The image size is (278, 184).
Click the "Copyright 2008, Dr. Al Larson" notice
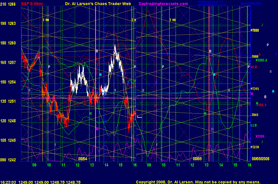(165, 182)
